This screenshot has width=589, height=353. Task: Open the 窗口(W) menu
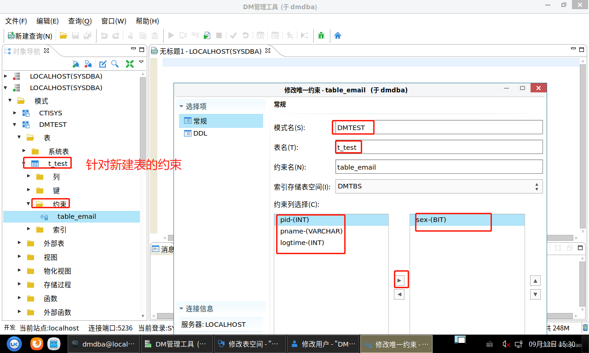tap(114, 21)
